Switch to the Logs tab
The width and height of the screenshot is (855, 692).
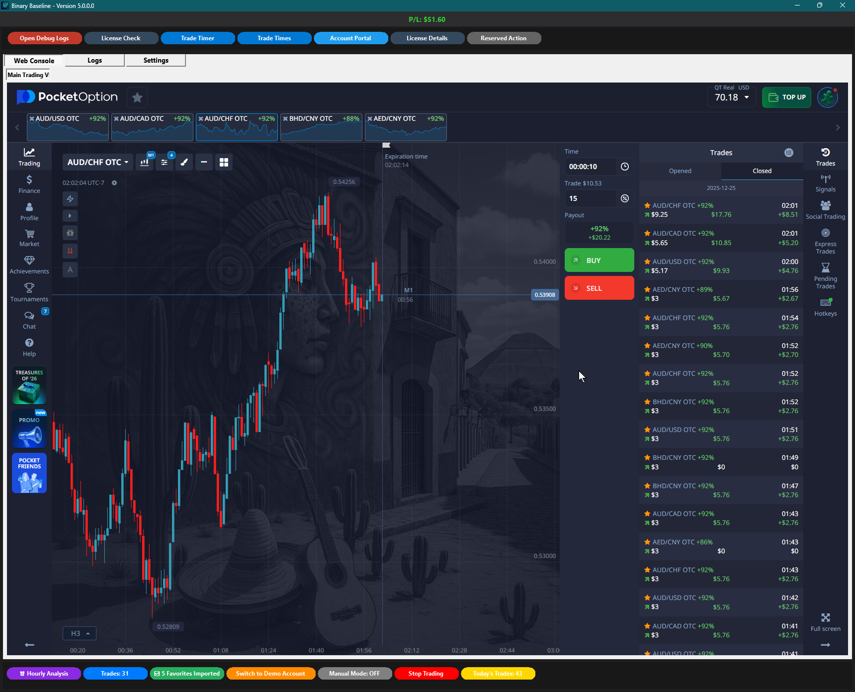pos(94,61)
